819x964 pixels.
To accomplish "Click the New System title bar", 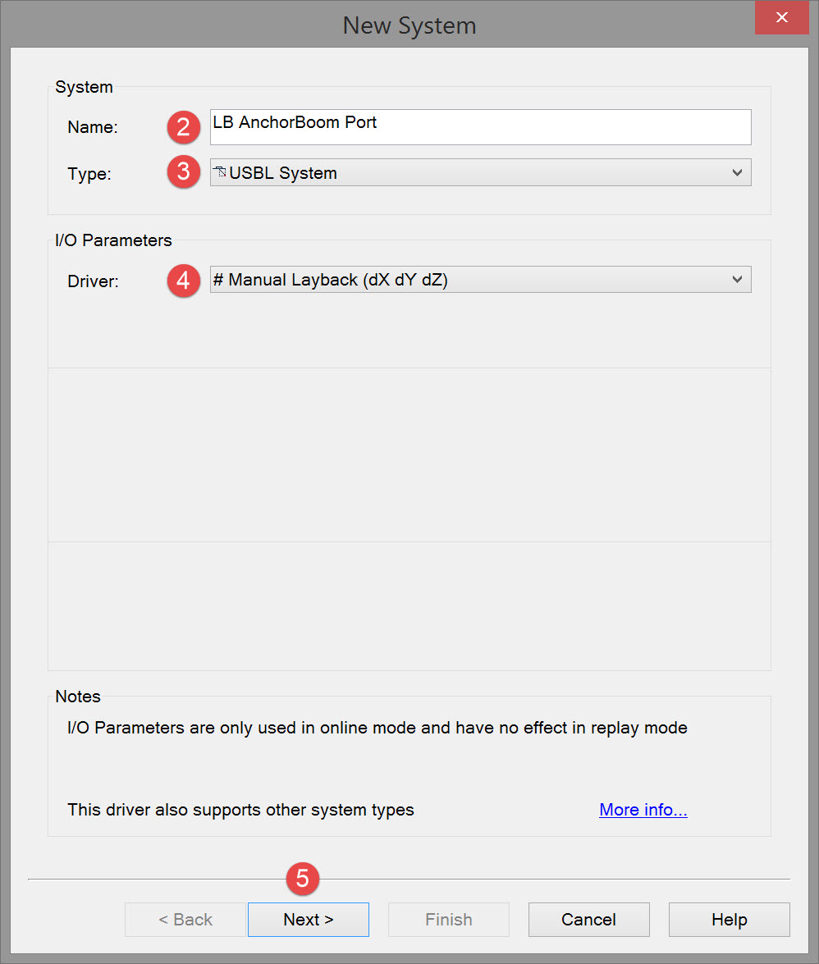I will click(409, 25).
